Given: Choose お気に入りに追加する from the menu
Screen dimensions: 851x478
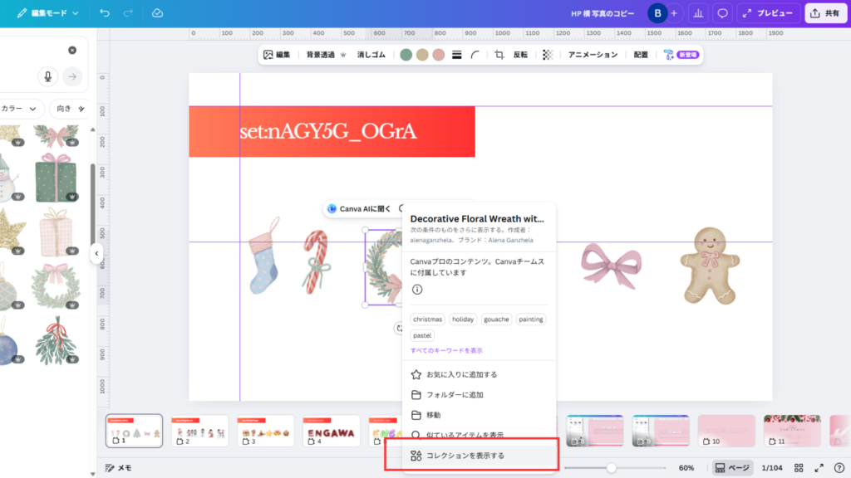Looking at the screenshot, I should point(461,374).
